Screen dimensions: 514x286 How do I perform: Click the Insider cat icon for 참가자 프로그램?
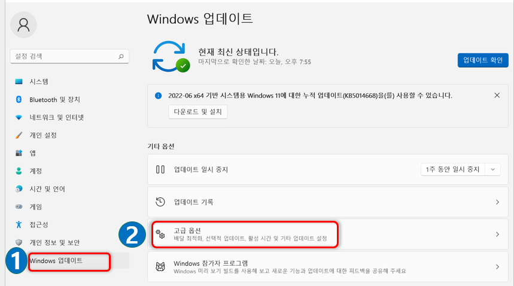[x=160, y=267]
